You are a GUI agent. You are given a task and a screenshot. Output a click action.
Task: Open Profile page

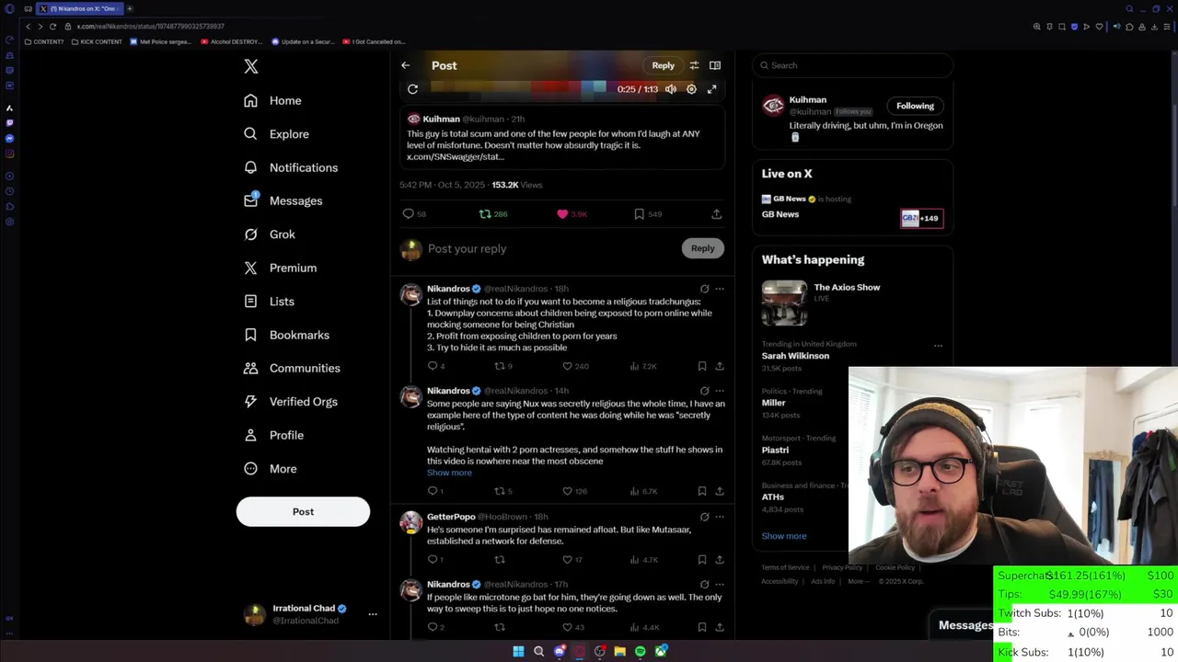point(273,435)
